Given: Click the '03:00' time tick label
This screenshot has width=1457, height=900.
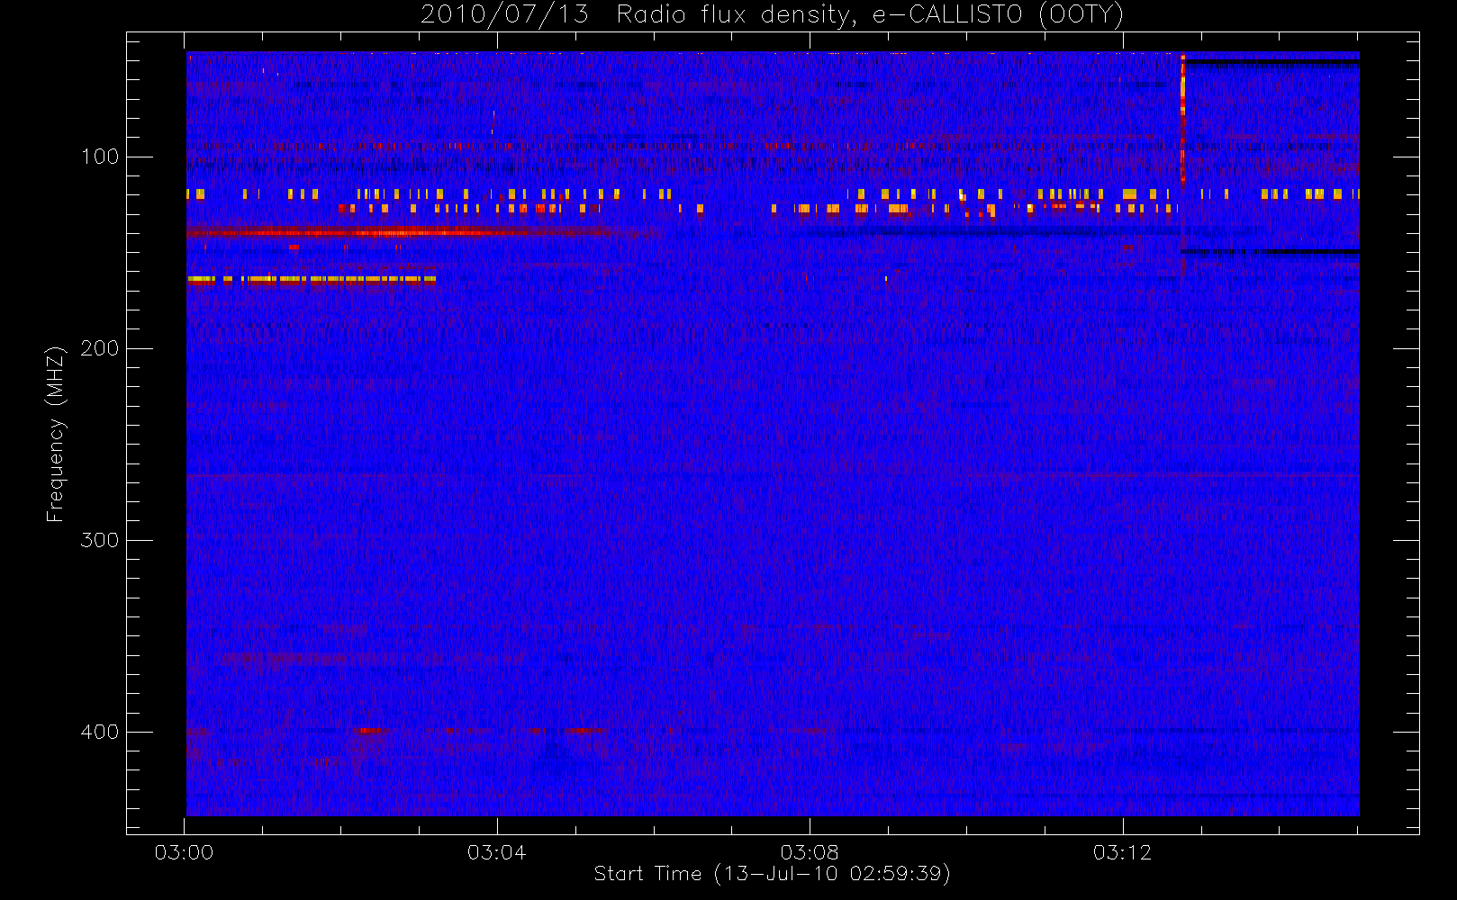Looking at the screenshot, I should coord(184,852).
